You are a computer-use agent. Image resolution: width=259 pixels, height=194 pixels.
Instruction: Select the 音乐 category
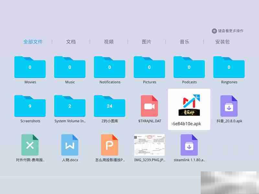[x=185, y=42]
